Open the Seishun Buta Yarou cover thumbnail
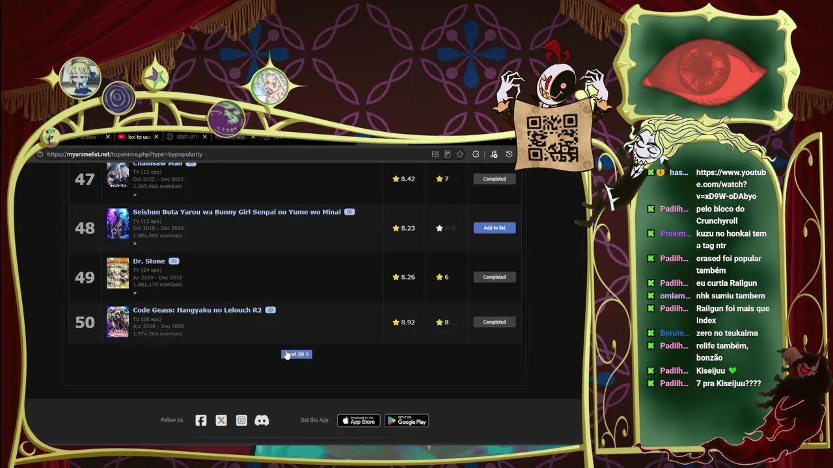 (x=118, y=224)
